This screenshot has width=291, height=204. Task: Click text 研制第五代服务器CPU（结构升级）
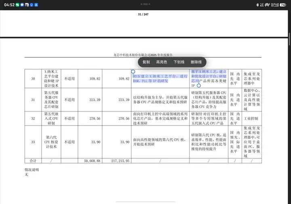209,95
